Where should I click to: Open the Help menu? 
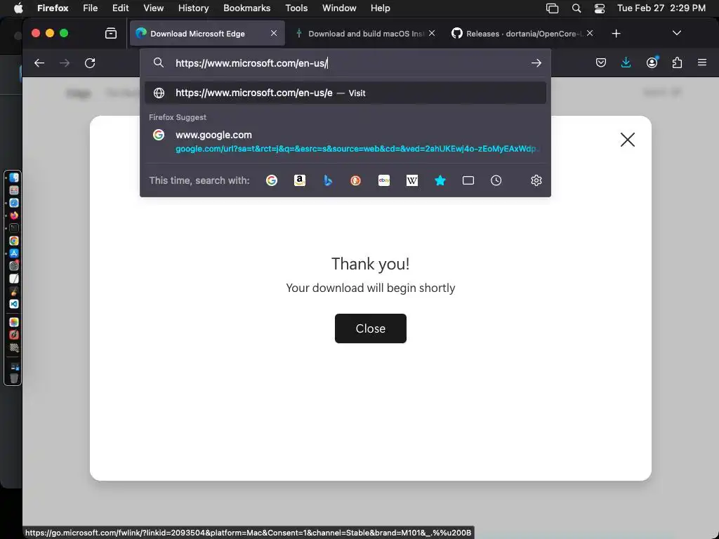[380, 8]
